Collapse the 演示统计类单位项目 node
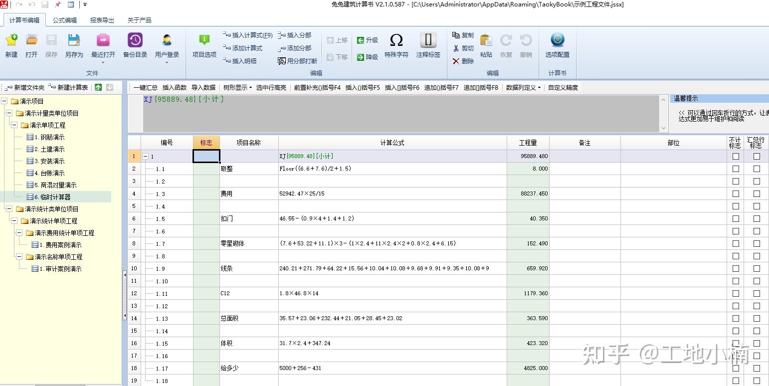The height and width of the screenshot is (386, 769). click(x=9, y=209)
